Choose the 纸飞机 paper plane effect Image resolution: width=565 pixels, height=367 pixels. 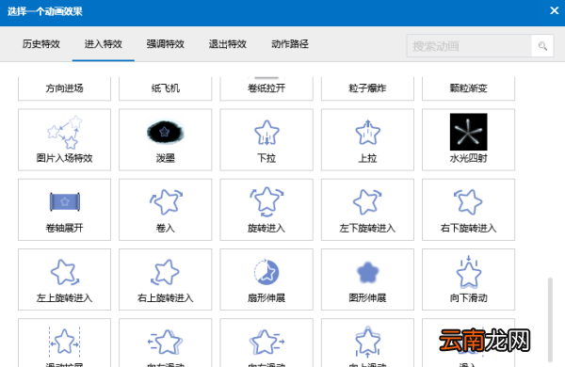coord(166,88)
